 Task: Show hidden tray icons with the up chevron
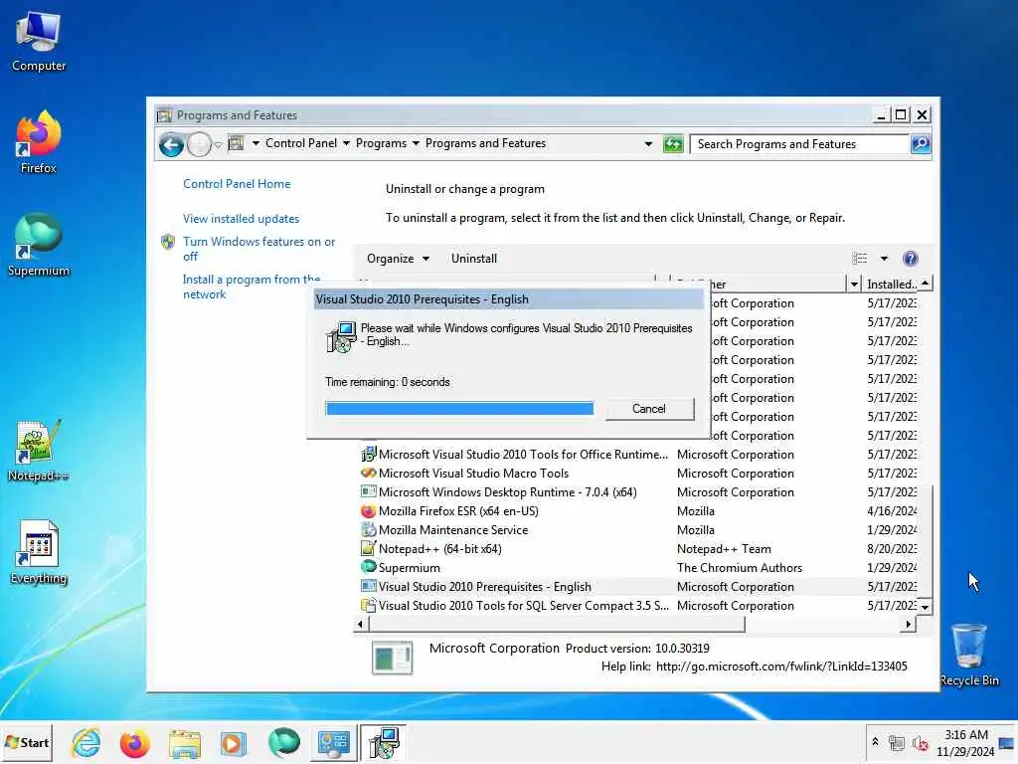pyautogui.click(x=875, y=741)
